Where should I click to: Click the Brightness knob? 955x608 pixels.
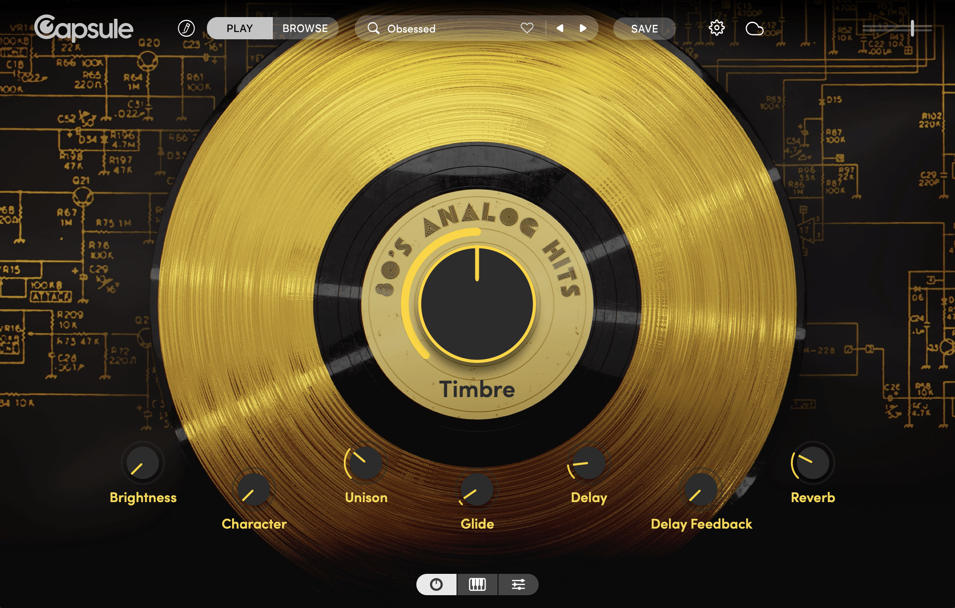pos(143,463)
